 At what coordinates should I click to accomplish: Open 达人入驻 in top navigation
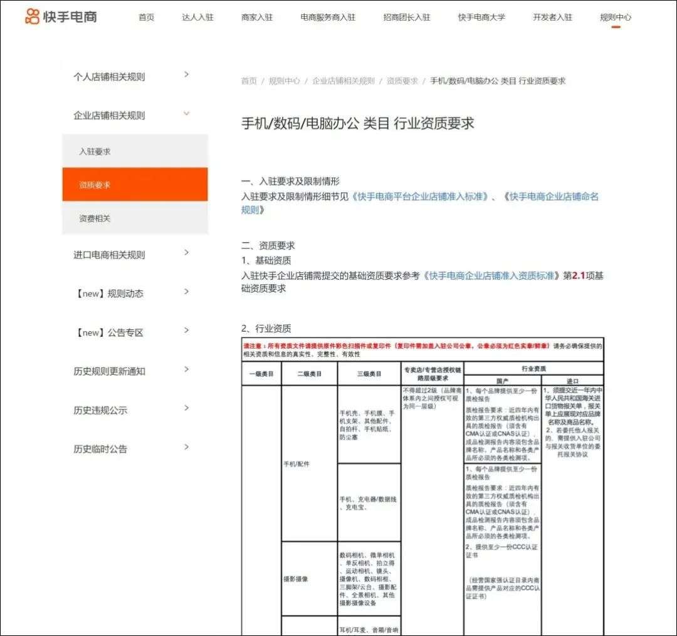pos(197,18)
